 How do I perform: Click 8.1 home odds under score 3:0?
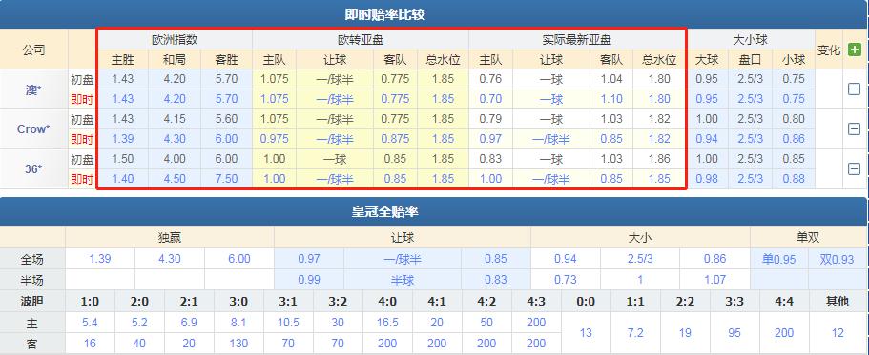point(238,323)
